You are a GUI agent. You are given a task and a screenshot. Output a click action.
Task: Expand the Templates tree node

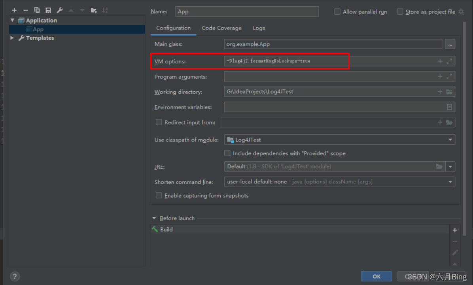click(x=12, y=38)
